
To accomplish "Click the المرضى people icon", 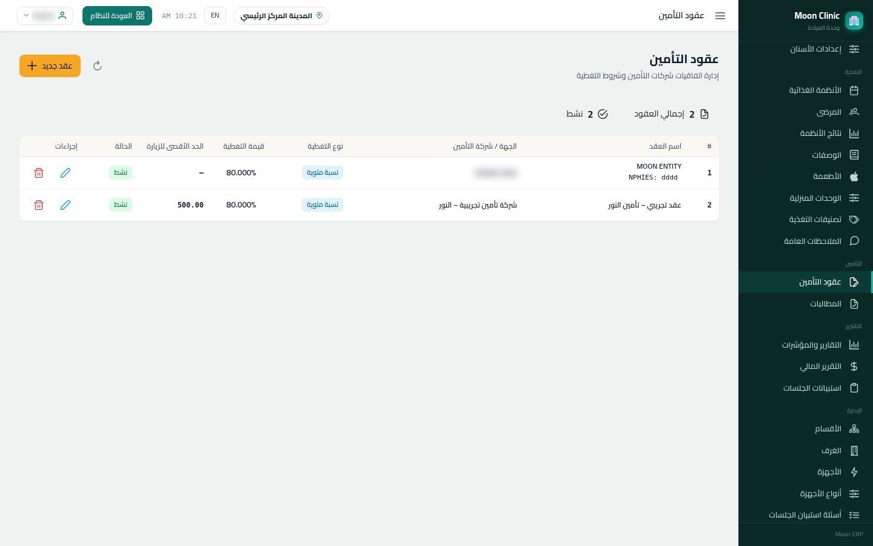I will pyautogui.click(x=854, y=112).
